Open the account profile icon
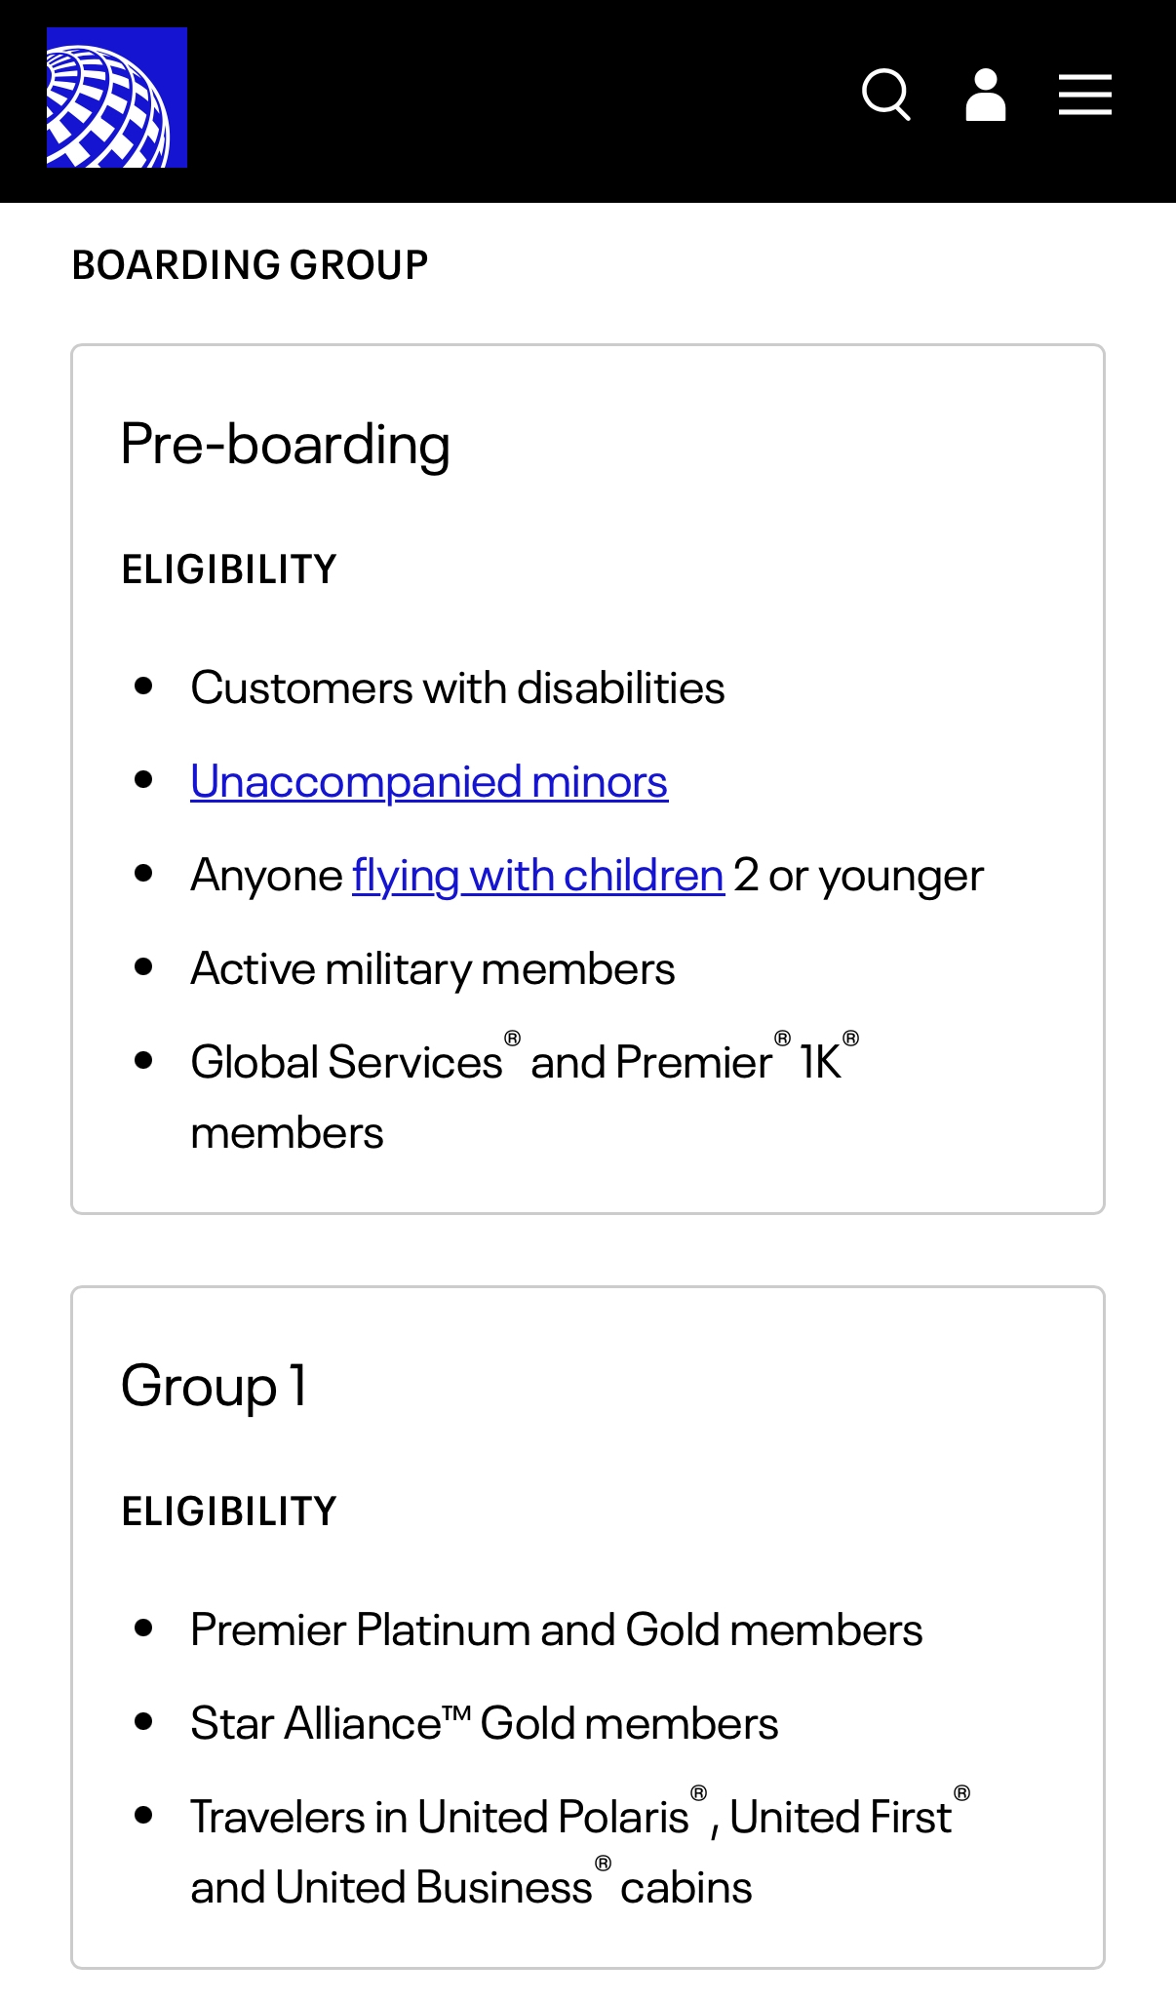Image resolution: width=1176 pixels, height=2002 pixels. tap(985, 95)
